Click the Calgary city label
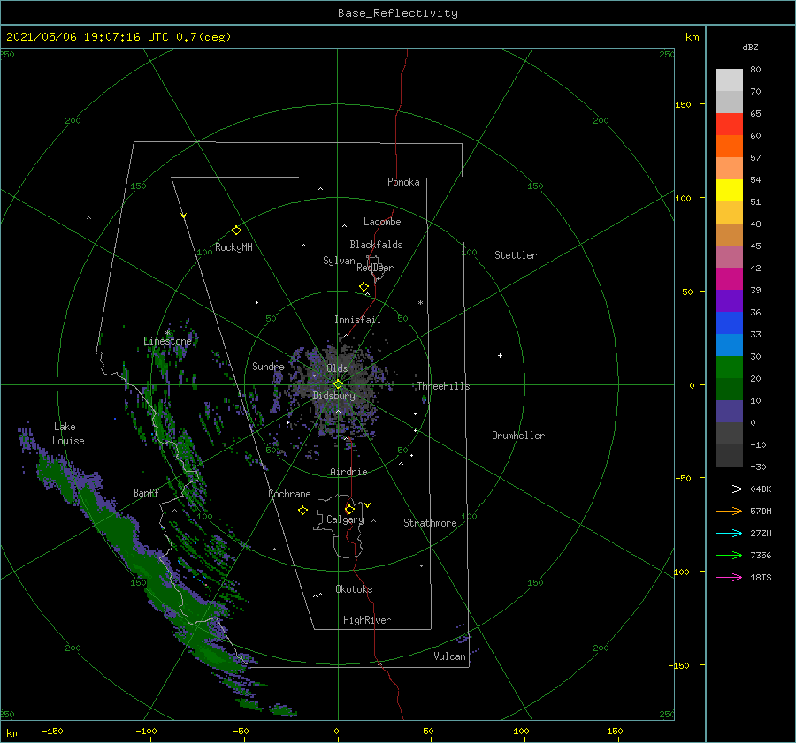 345,519
